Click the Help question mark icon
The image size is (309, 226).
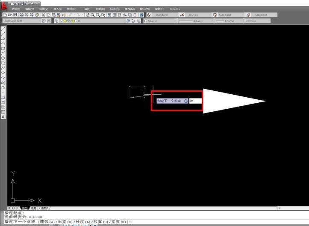click(141, 15)
